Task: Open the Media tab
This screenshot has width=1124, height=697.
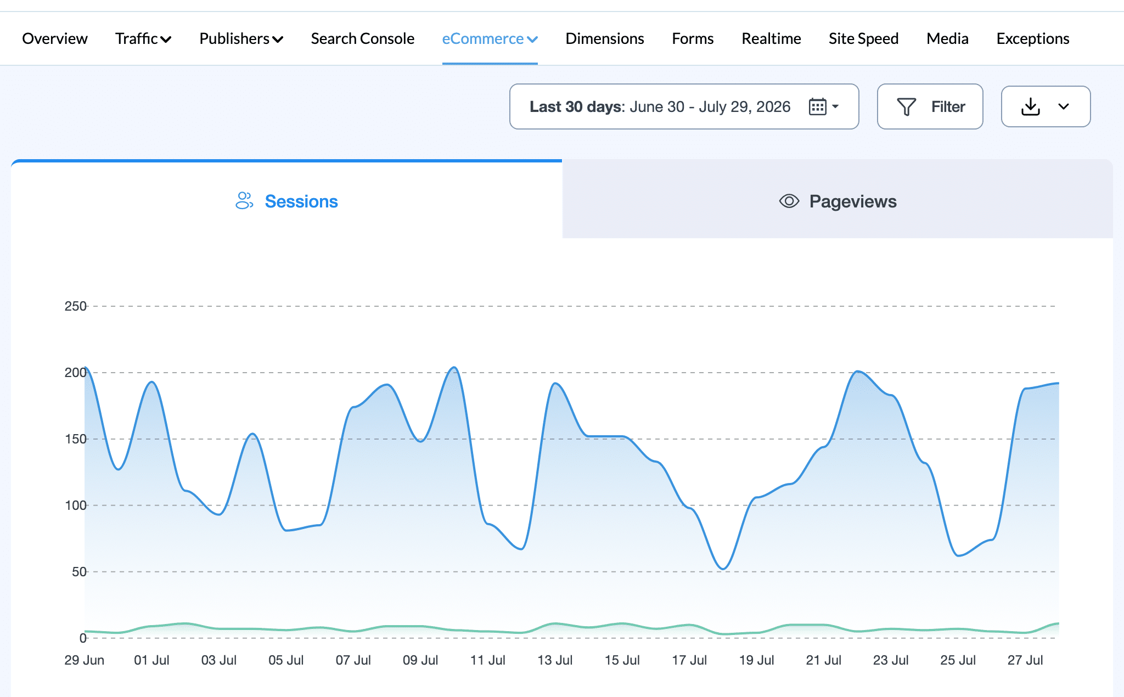Action: [947, 38]
